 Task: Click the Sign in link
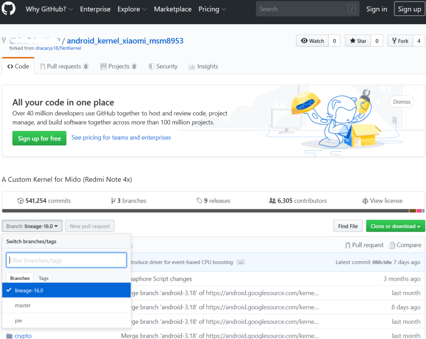coord(376,9)
